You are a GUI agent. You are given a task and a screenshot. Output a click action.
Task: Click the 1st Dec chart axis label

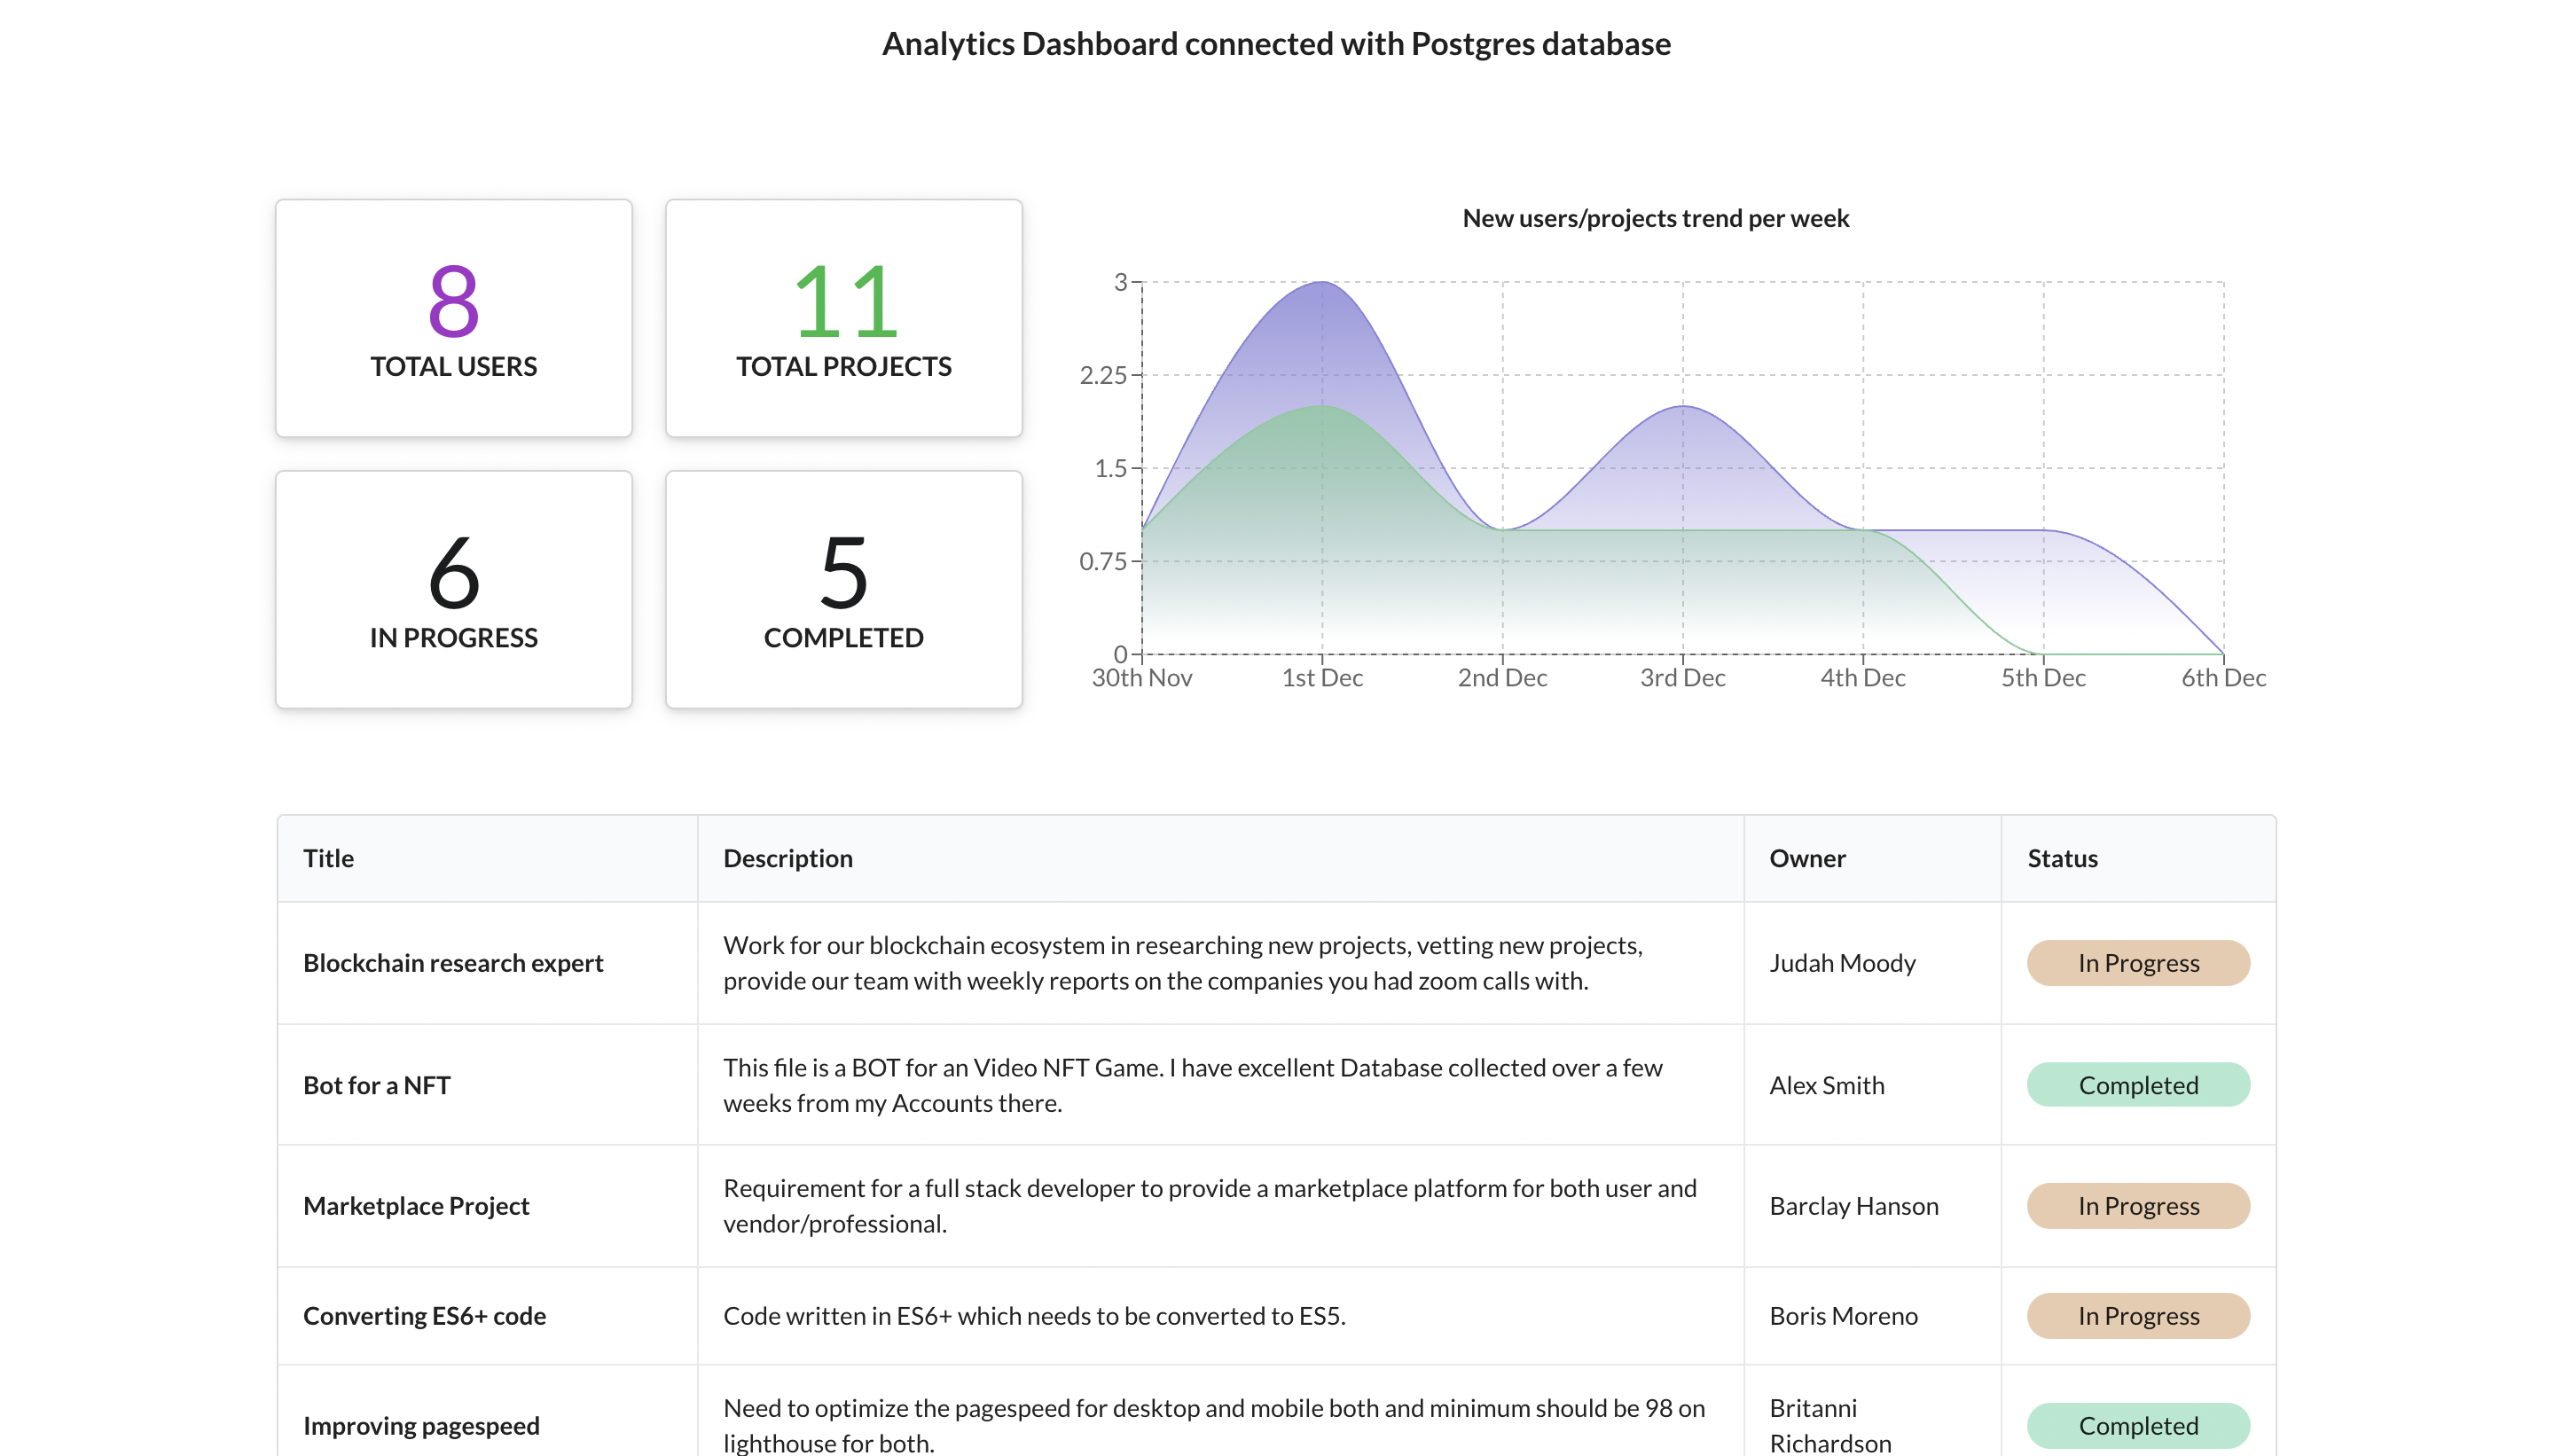click(x=1321, y=678)
